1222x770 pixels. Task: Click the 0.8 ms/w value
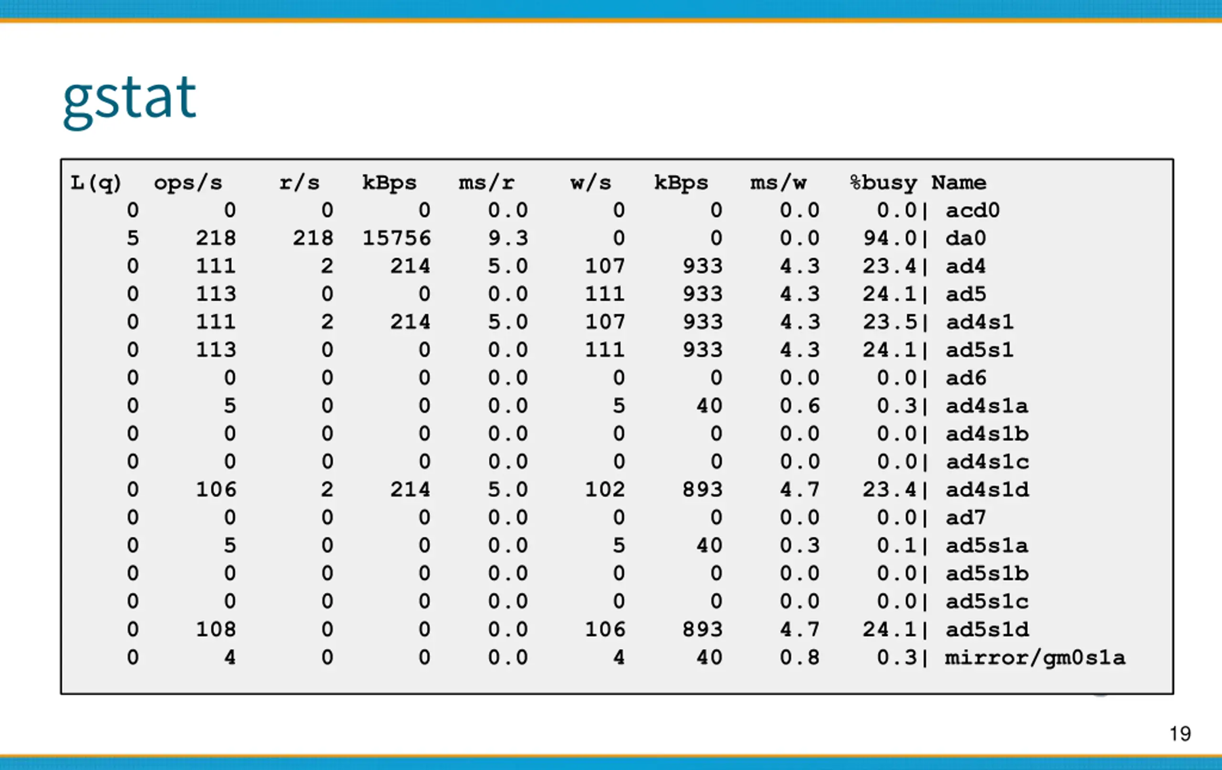(800, 657)
